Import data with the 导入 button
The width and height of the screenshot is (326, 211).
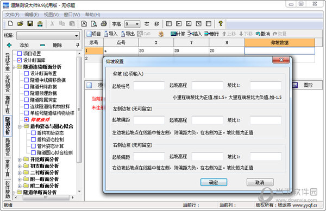click(111, 34)
